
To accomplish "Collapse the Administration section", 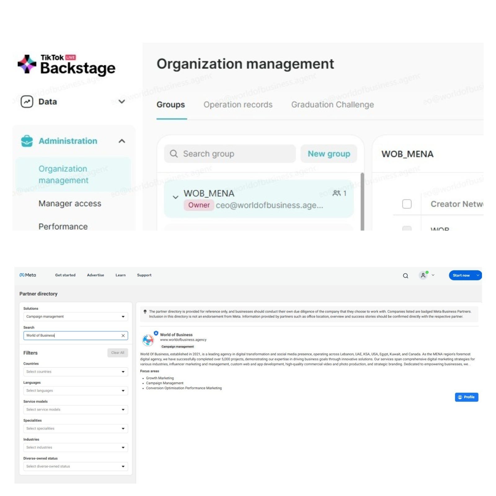I will pyautogui.click(x=122, y=141).
